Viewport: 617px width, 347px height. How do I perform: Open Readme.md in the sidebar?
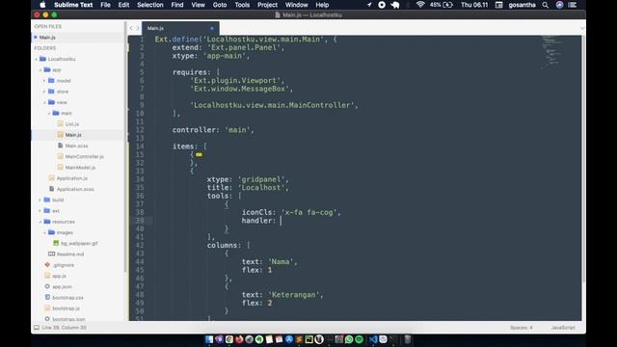click(69, 254)
